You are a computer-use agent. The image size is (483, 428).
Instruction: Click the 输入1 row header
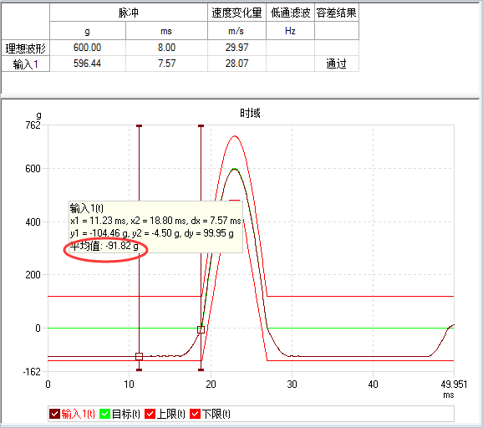[26, 64]
